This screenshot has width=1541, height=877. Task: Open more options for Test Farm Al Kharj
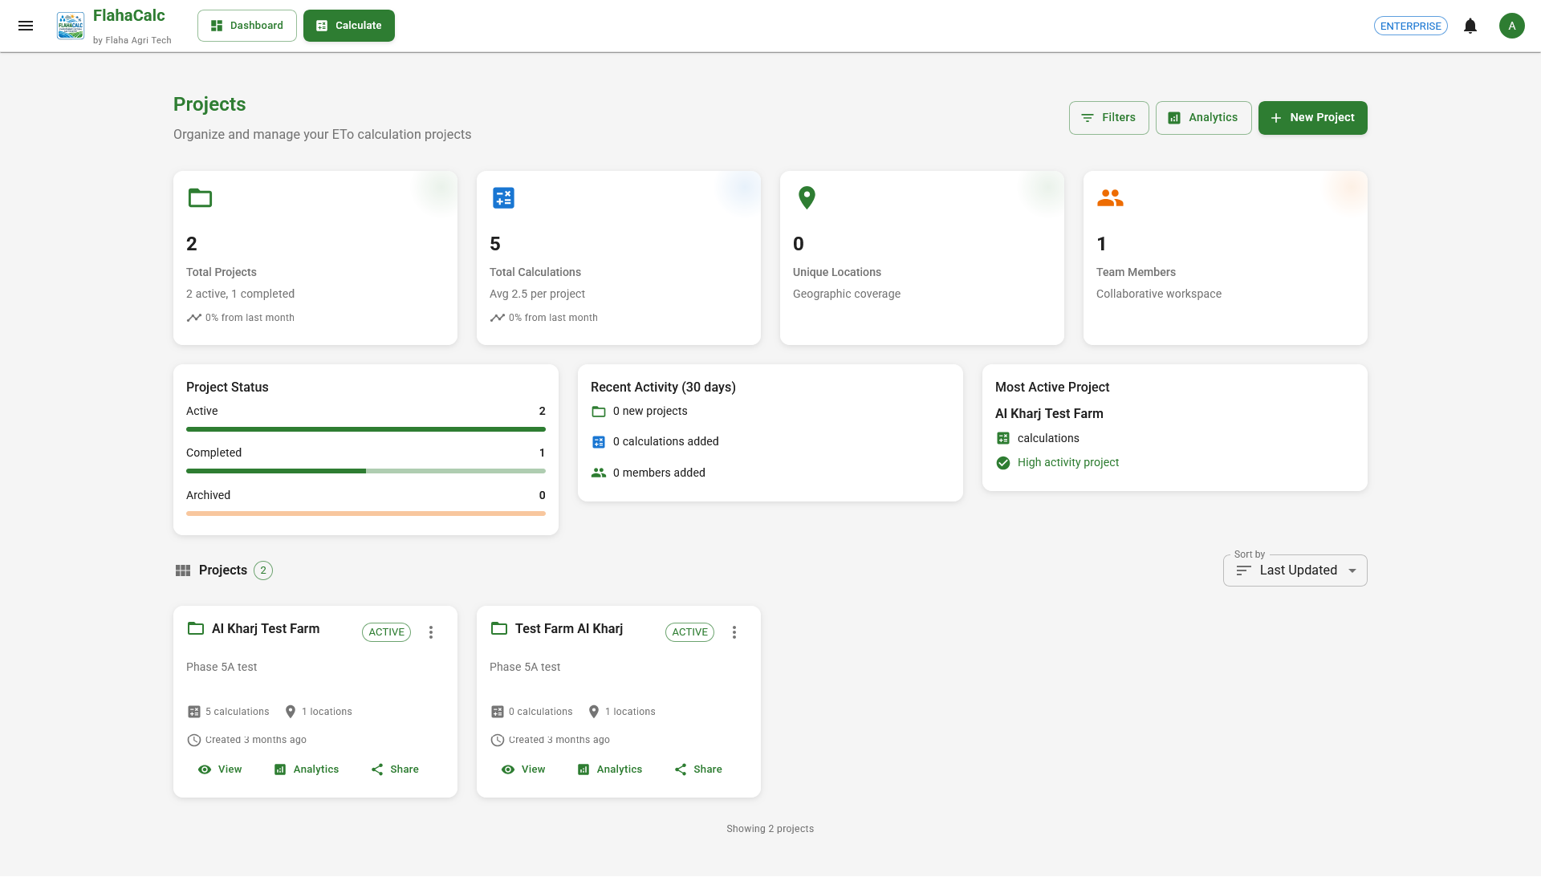point(734,632)
